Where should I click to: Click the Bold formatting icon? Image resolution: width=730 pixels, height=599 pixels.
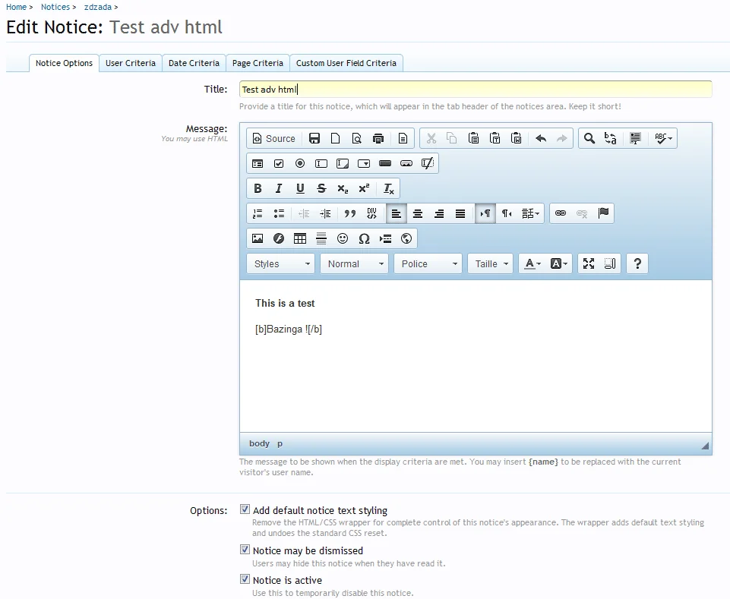(258, 189)
